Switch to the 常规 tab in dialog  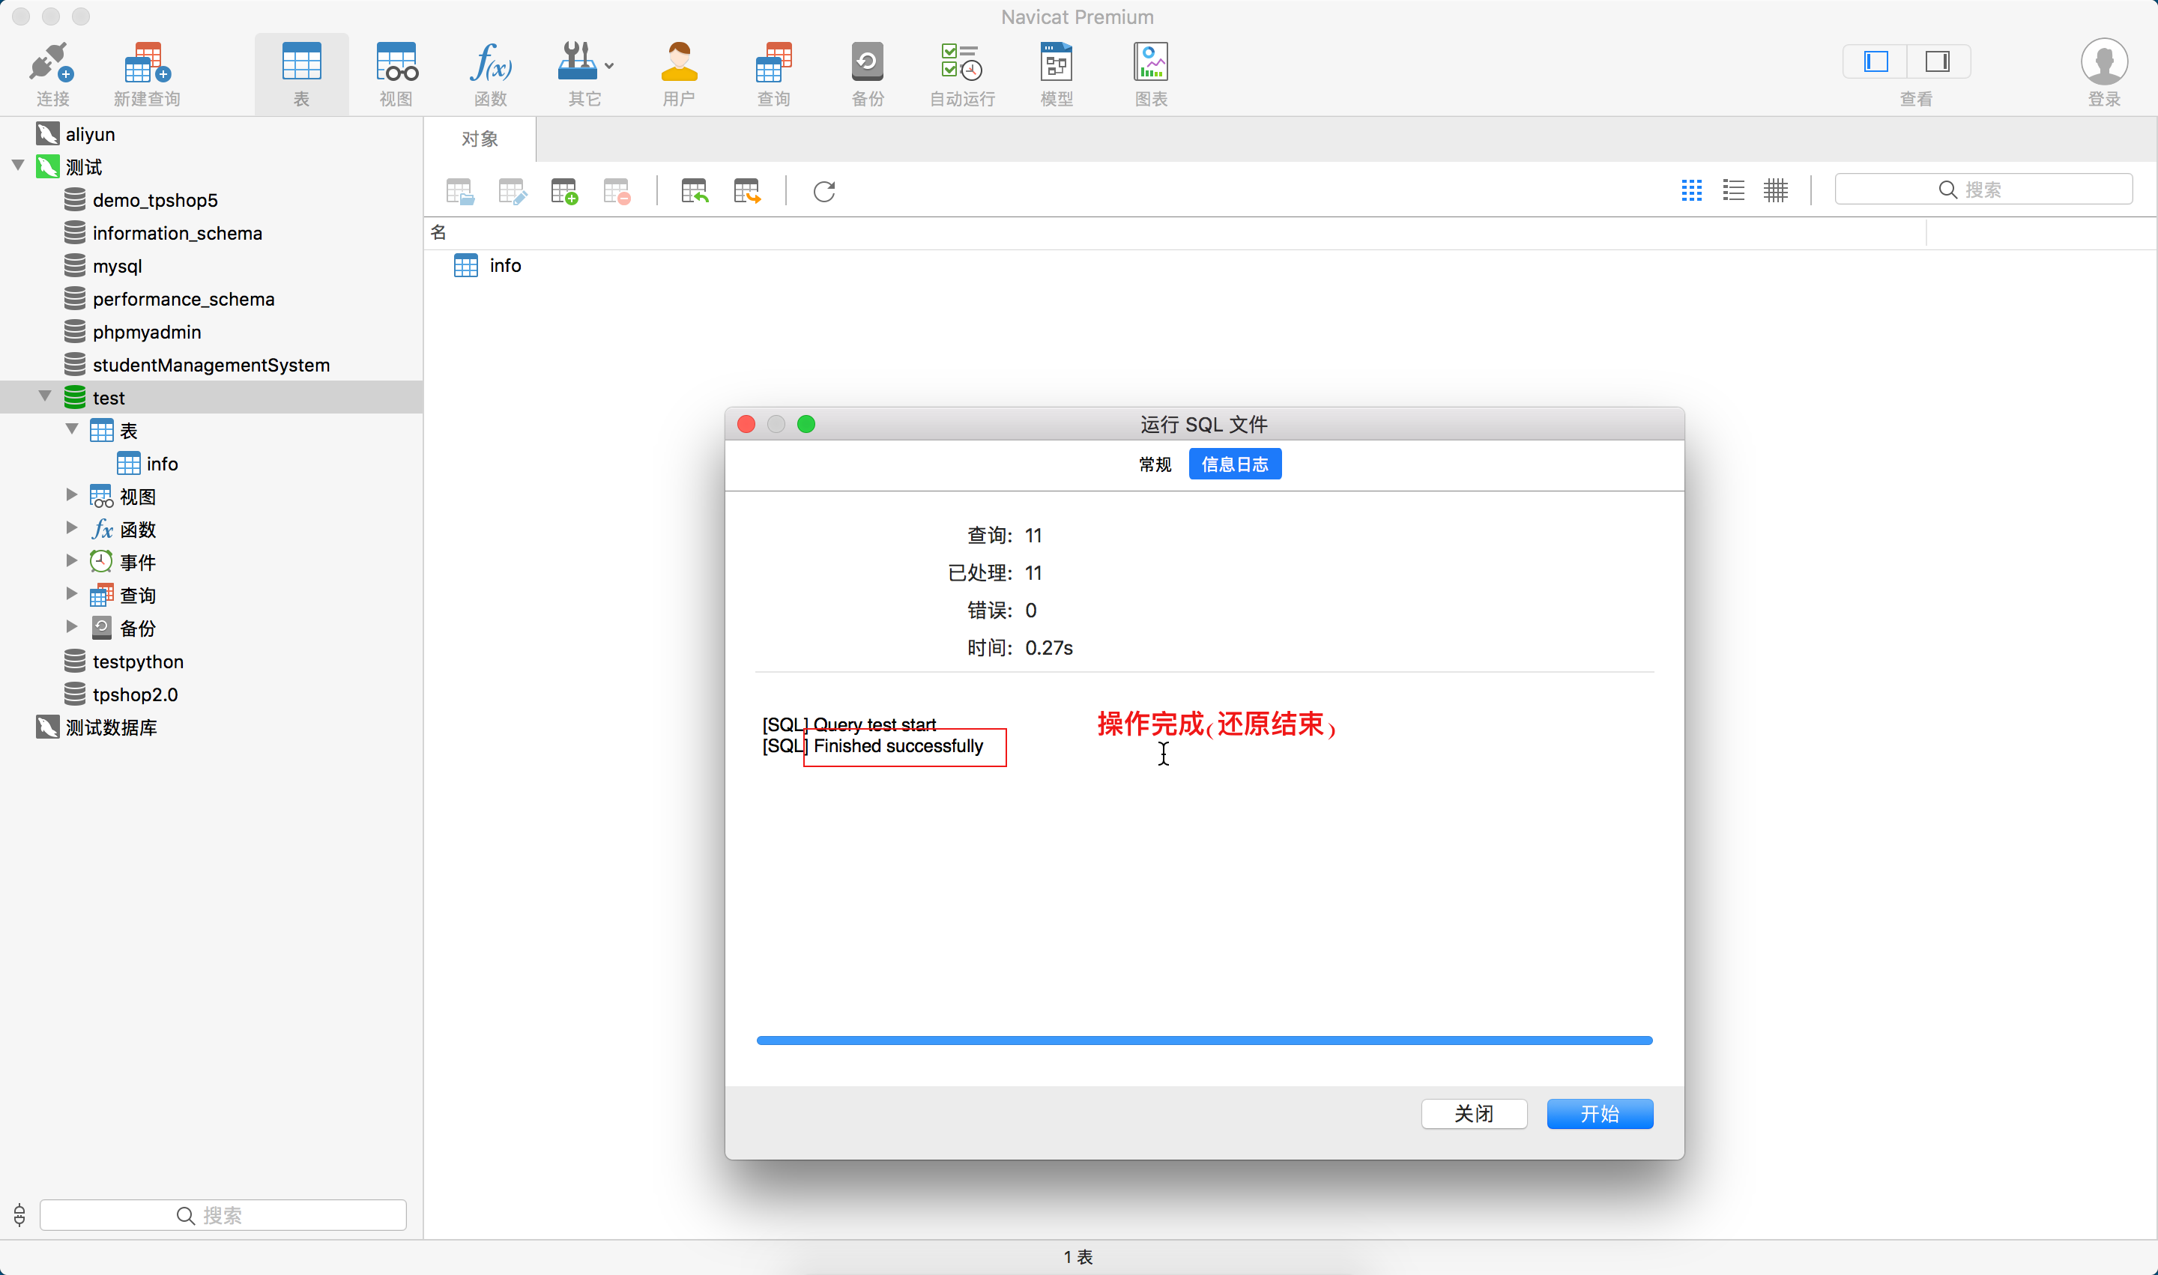(1154, 464)
